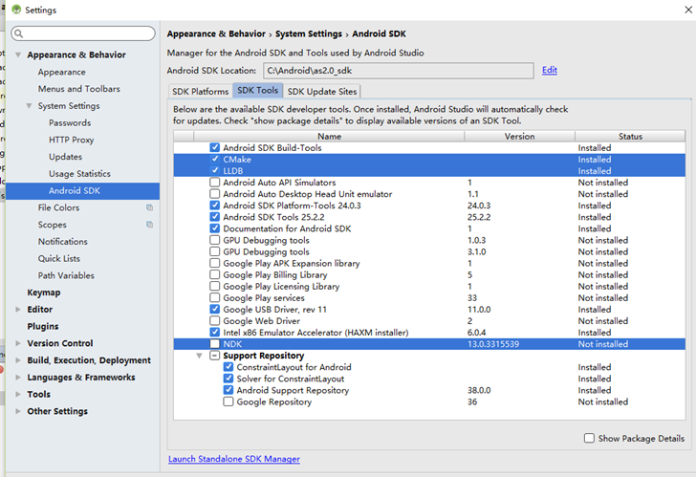This screenshot has height=477, width=696.
Task: Select Quick Lists settings
Action: 59,258
